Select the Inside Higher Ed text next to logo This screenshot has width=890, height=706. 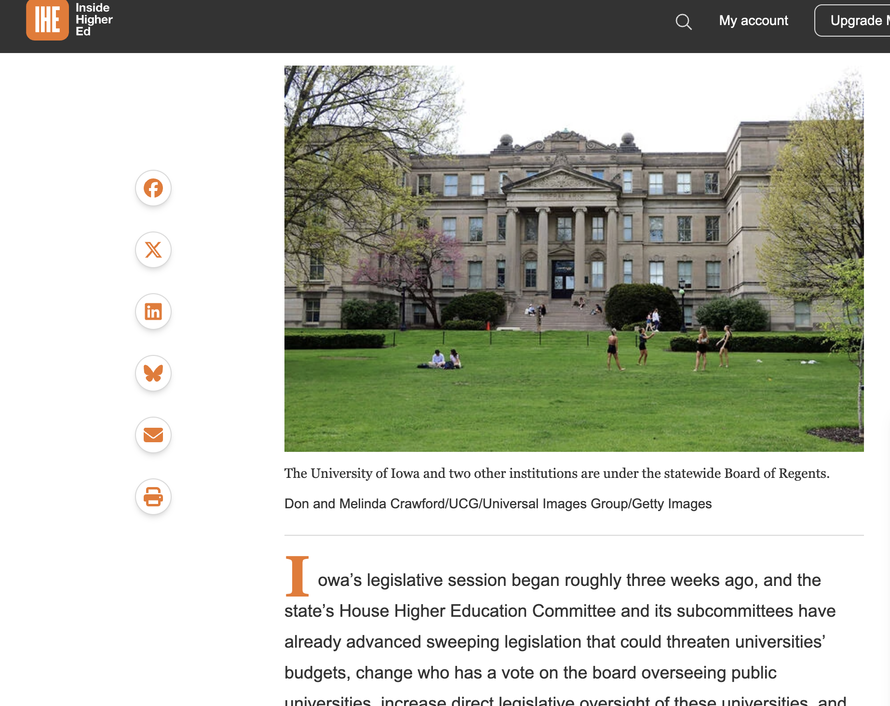(94, 20)
